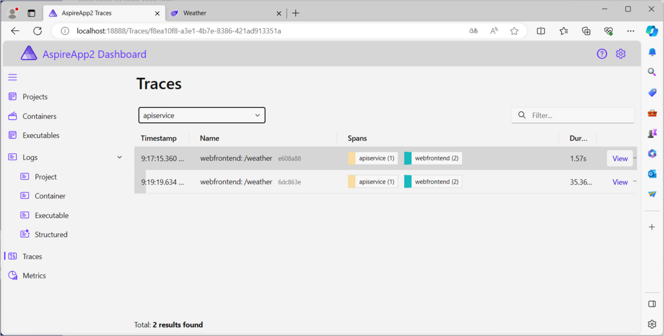Add page to favorites star
This screenshot has height=336, width=664.
[514, 31]
